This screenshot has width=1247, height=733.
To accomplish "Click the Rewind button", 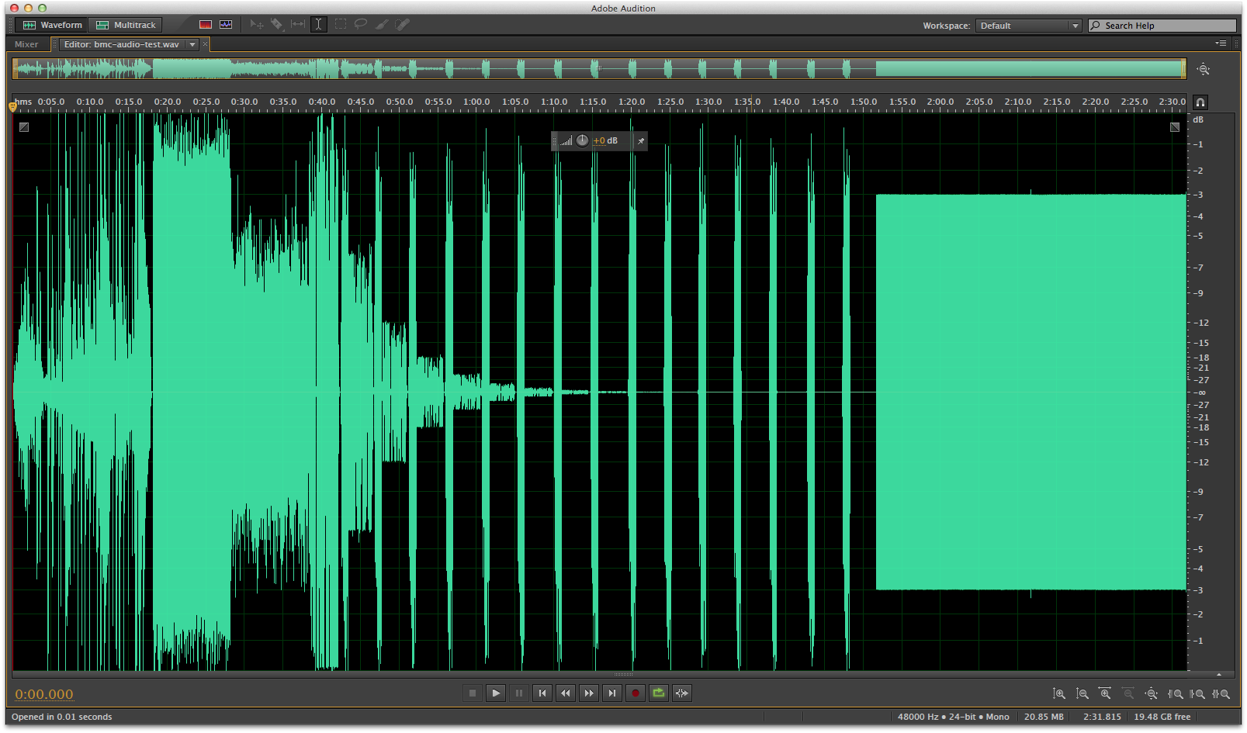I will [x=566, y=693].
